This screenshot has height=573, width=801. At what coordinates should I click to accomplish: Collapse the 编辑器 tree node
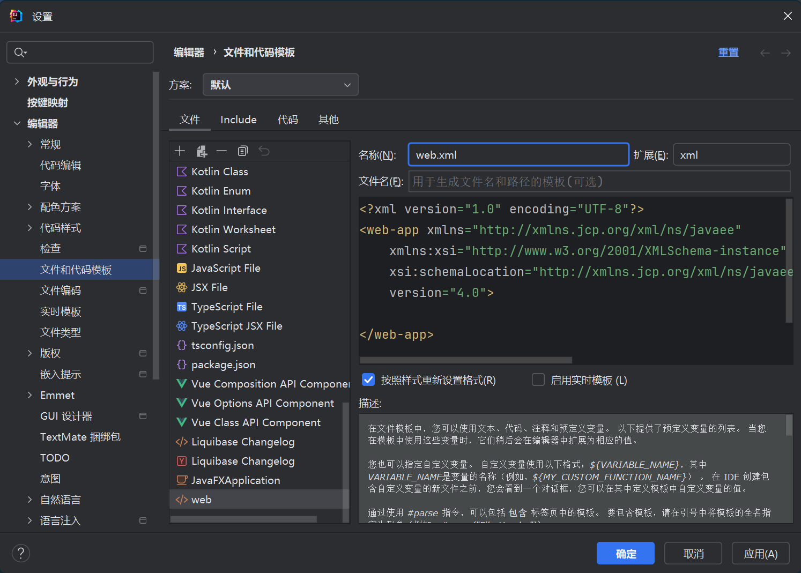(x=17, y=123)
